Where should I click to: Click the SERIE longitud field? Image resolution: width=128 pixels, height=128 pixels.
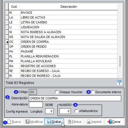click(49, 111)
